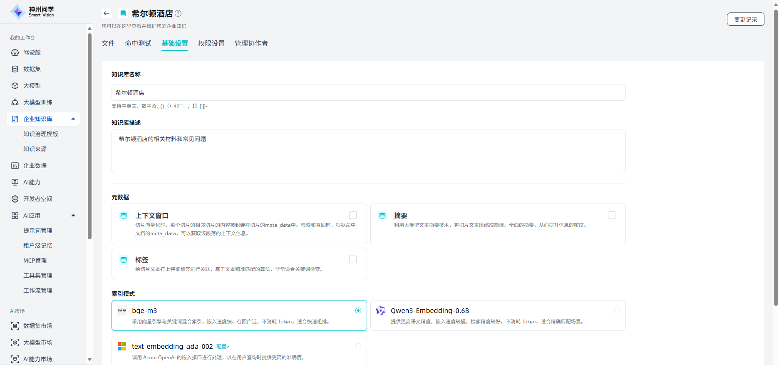Image resolution: width=779 pixels, height=365 pixels.
Task: Open 租户级记忆 in sidebar
Action: [x=38, y=246]
